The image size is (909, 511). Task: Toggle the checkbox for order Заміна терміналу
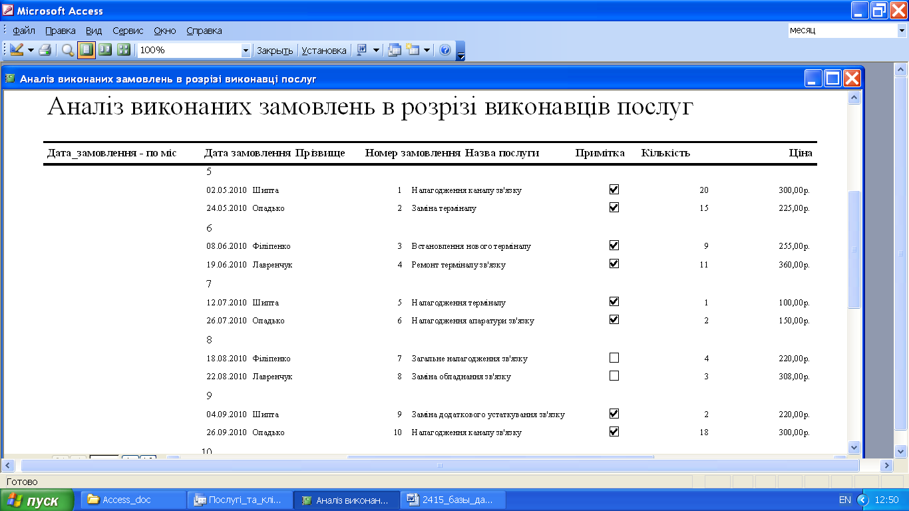(614, 208)
